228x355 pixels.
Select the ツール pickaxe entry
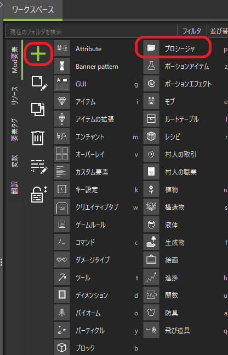point(97,277)
